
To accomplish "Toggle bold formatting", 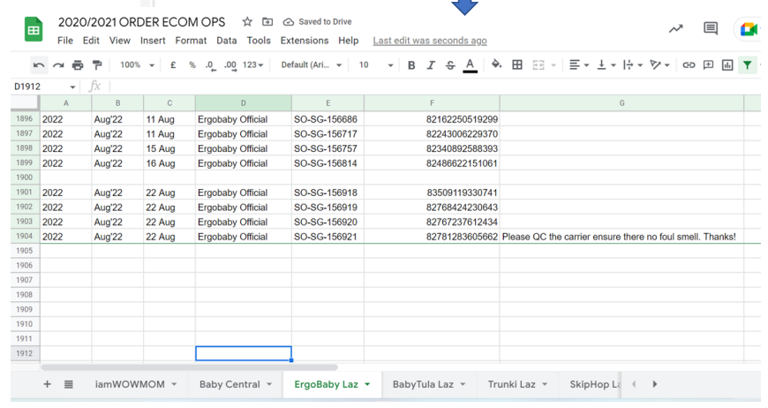I will tap(411, 65).
